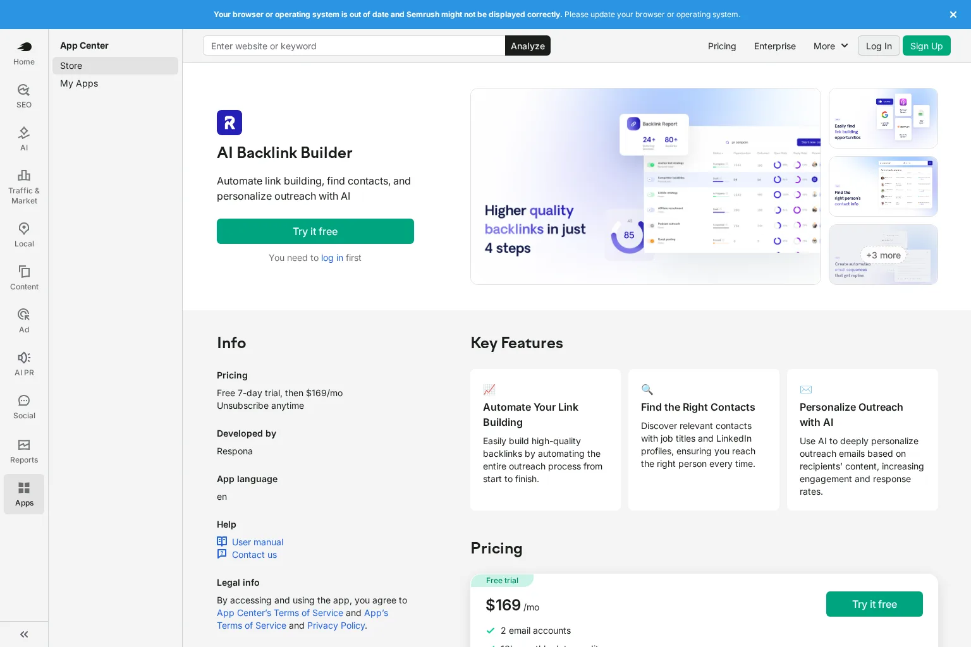This screenshot has height=647, width=971.
Task: Follow the log in link
Action: [x=332, y=258]
